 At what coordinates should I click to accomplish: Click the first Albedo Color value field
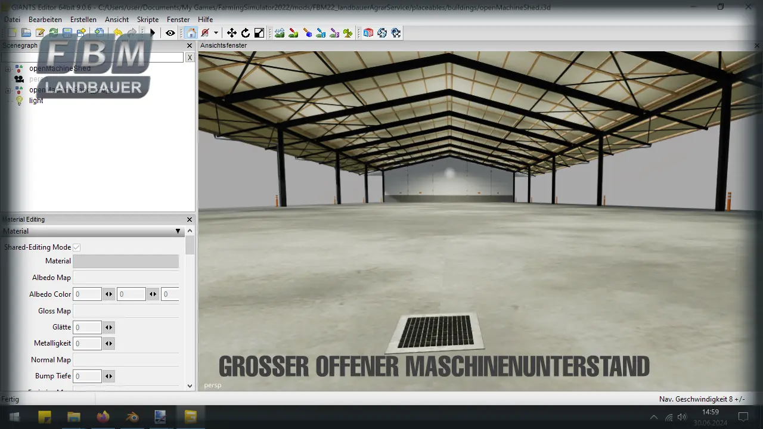[x=87, y=294]
